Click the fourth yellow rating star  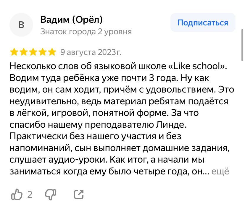[x=42, y=52]
